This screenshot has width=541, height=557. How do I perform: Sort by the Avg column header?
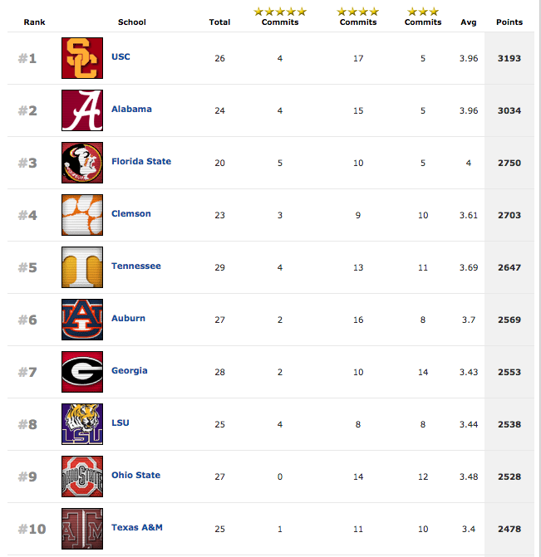(x=469, y=22)
